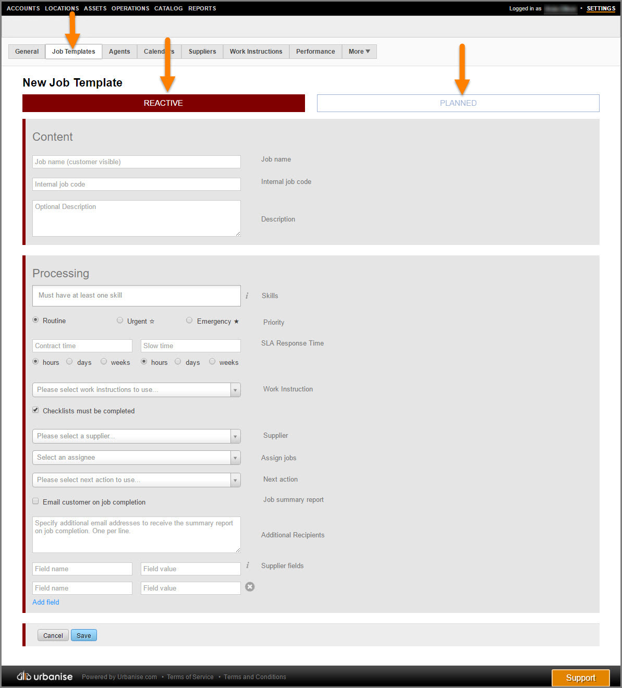The width and height of the screenshot is (622, 688).
Task: Click the info icon beside Skills field
Action: pyautogui.click(x=247, y=296)
